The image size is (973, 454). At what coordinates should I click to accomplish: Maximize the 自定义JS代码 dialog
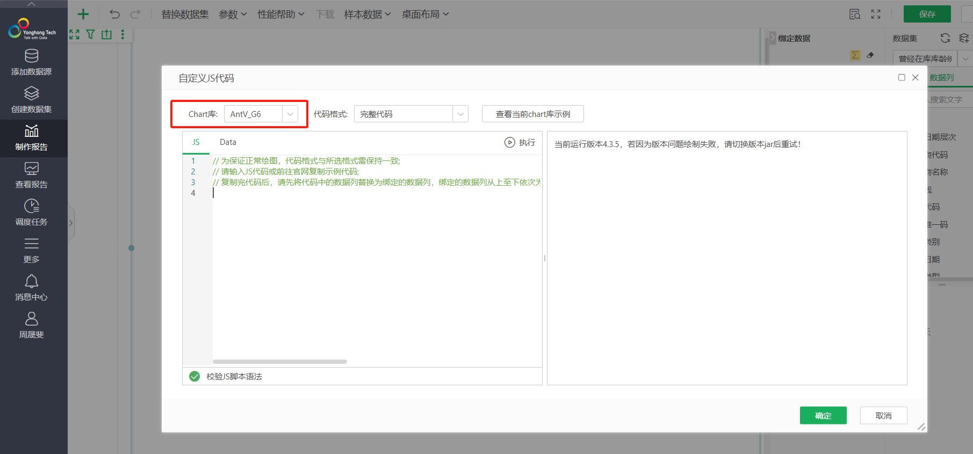[x=902, y=77]
